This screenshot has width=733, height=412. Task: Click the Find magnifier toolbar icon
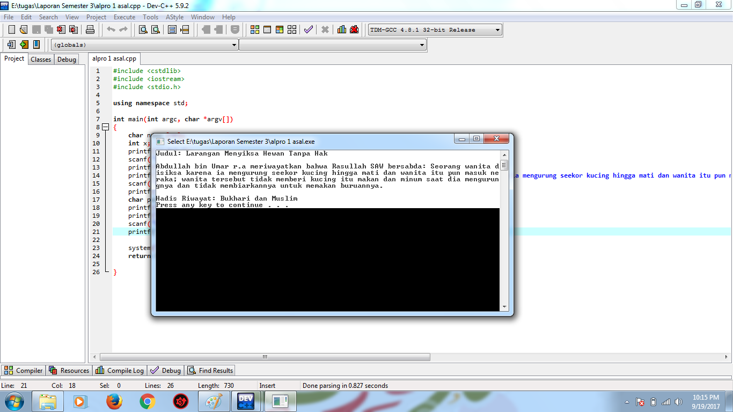pyautogui.click(x=143, y=30)
